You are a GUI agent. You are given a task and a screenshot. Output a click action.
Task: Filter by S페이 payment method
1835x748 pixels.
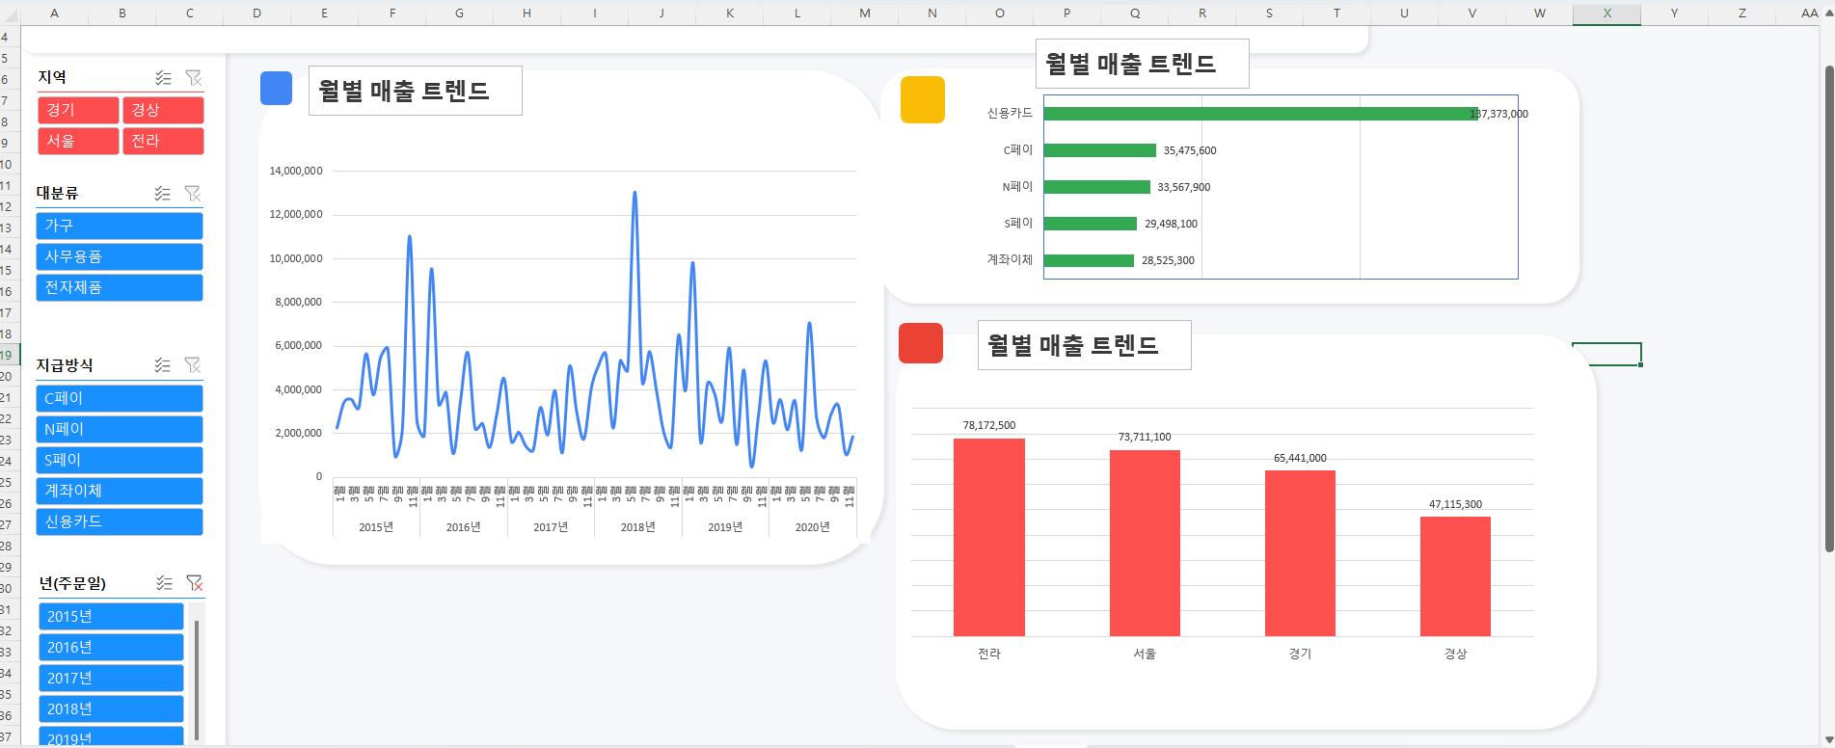(x=120, y=460)
